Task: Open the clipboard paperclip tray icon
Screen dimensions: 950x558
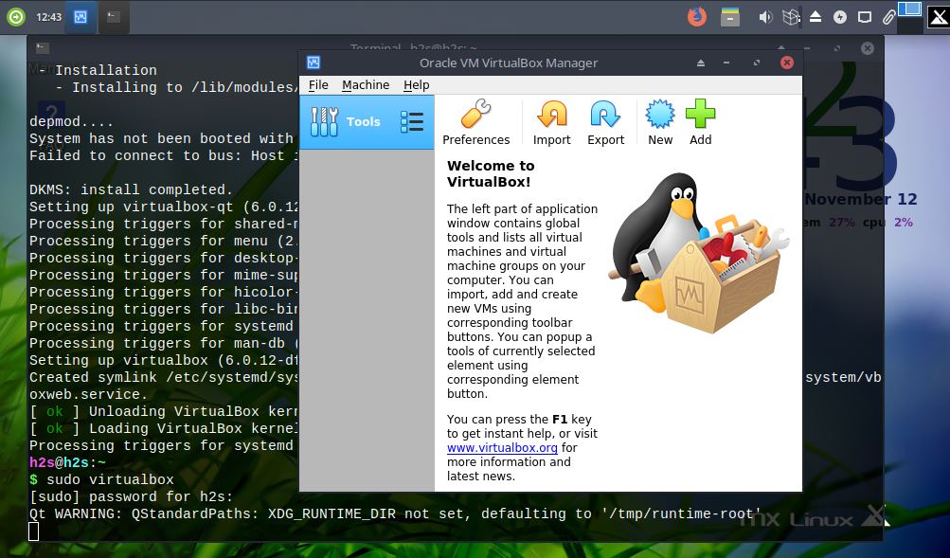Action: [x=888, y=17]
